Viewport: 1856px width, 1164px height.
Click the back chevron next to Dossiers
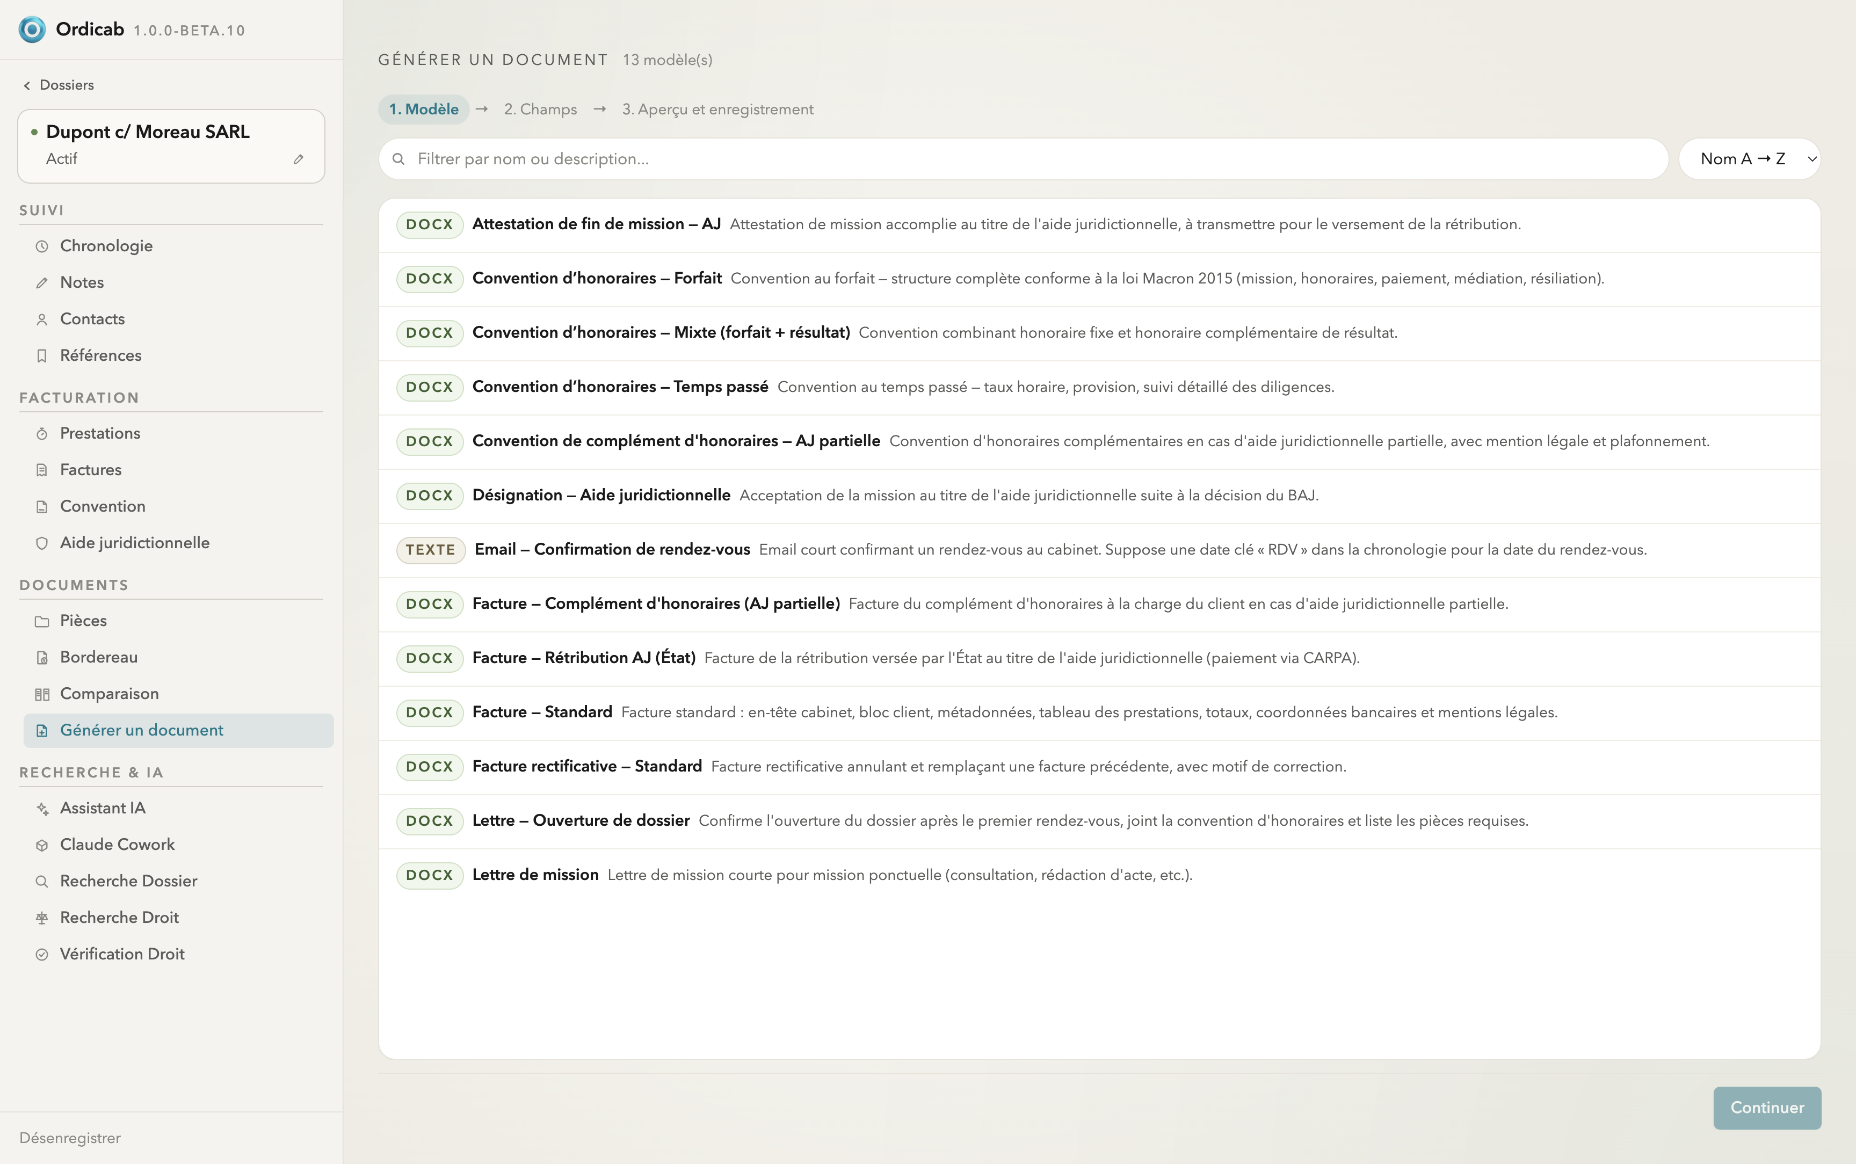(x=27, y=85)
